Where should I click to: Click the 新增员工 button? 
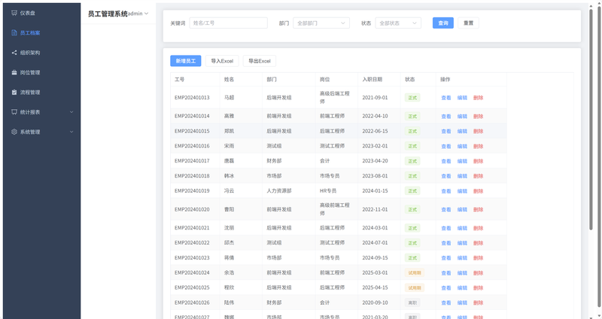(186, 61)
